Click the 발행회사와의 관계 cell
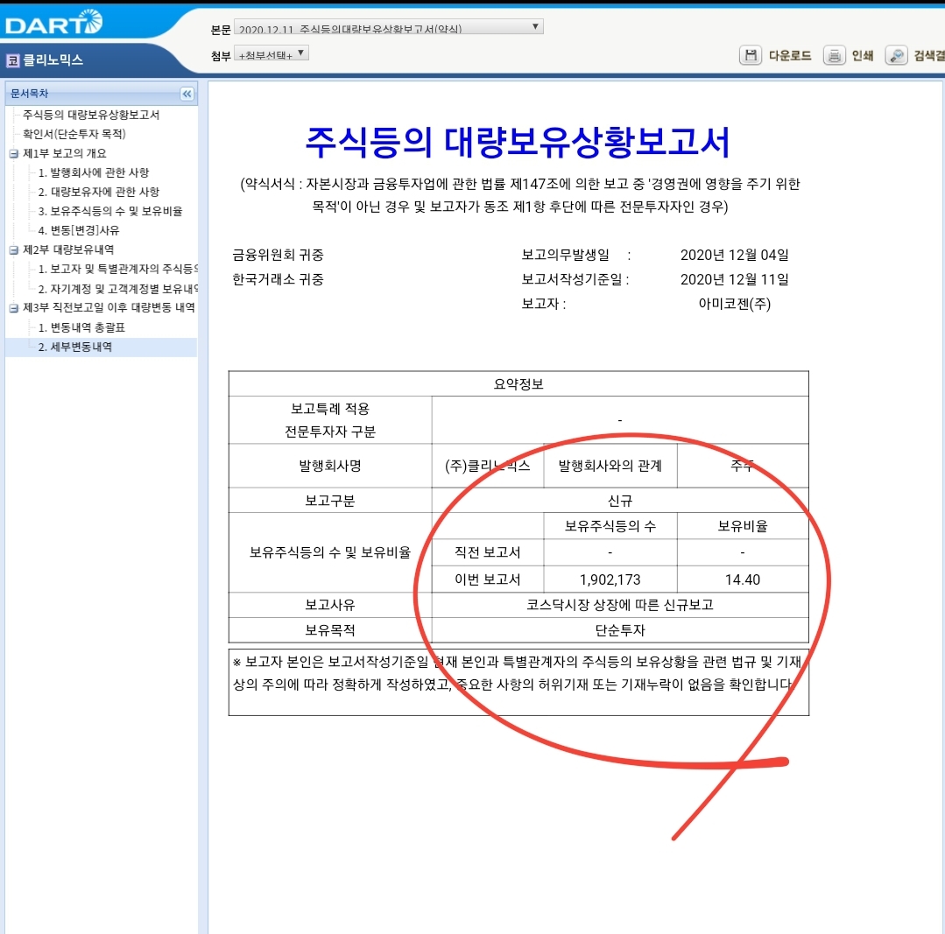 (610, 466)
